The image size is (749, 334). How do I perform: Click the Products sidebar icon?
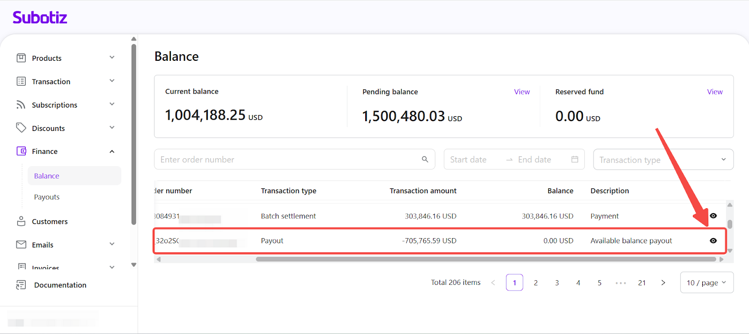point(21,58)
